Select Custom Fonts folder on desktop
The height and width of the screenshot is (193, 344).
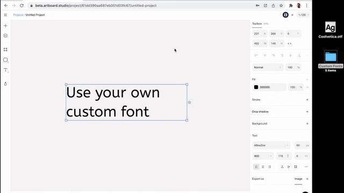331,61
